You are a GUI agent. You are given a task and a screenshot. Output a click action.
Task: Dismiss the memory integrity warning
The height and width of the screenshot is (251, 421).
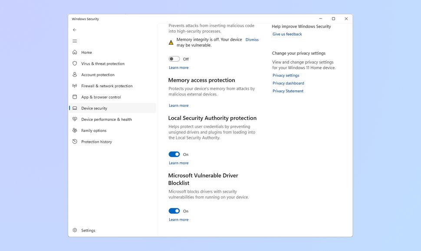(252, 39)
